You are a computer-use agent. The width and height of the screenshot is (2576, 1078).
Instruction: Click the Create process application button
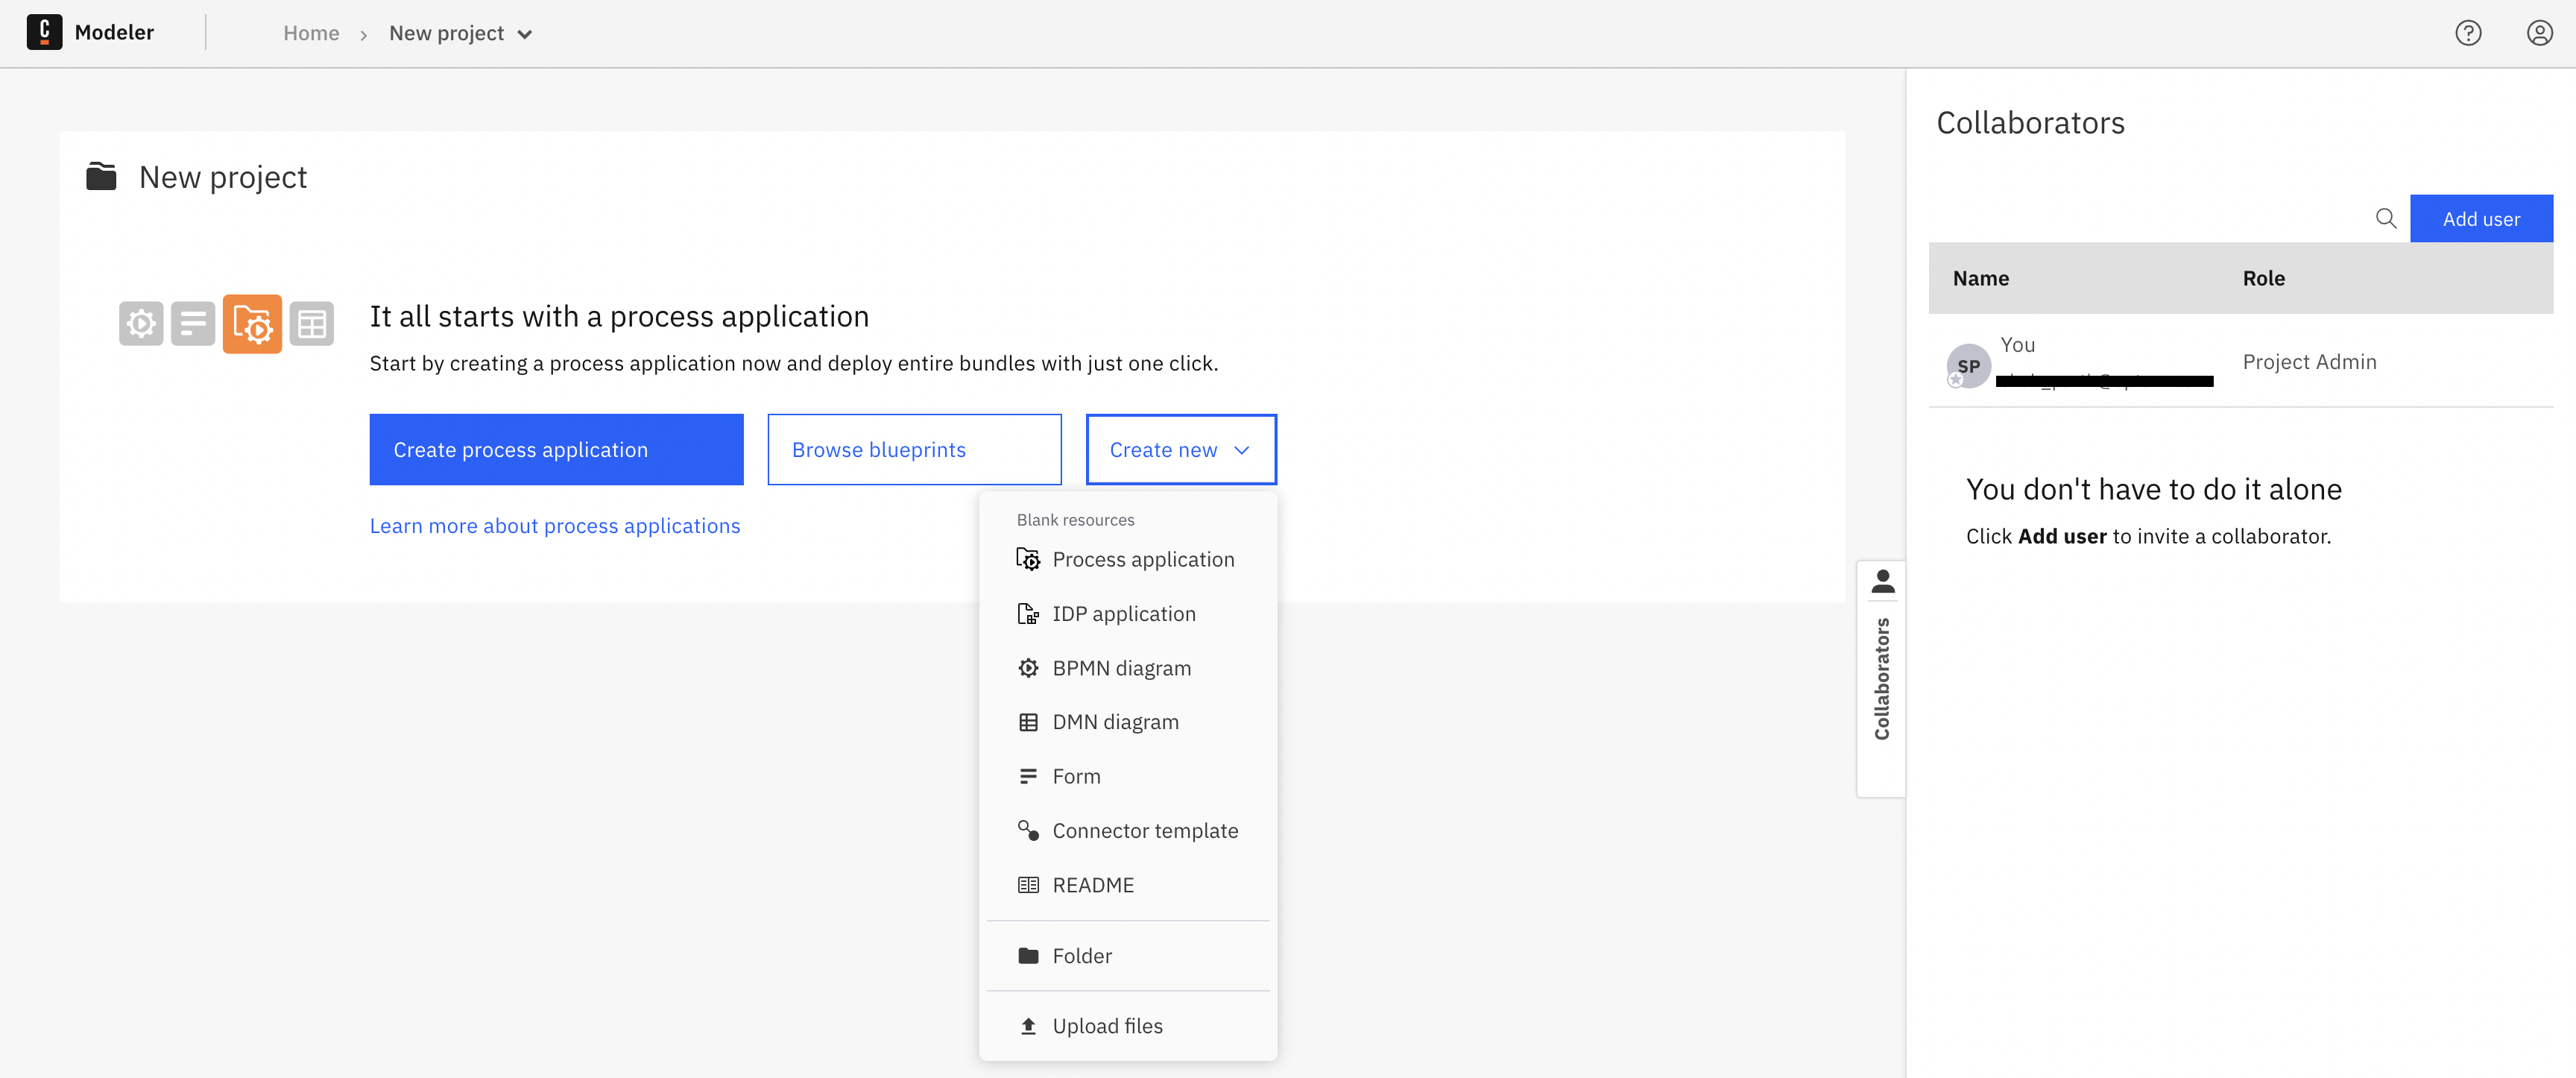pyautogui.click(x=556, y=450)
